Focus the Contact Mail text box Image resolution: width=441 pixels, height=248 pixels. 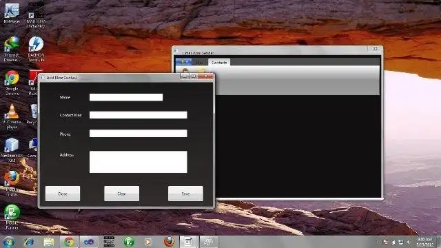coord(138,115)
